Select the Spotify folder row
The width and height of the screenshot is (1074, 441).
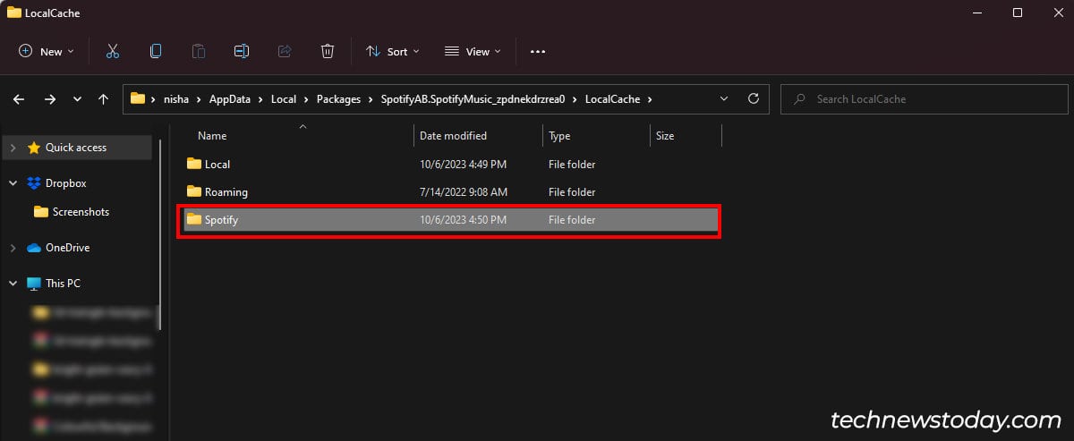(451, 220)
